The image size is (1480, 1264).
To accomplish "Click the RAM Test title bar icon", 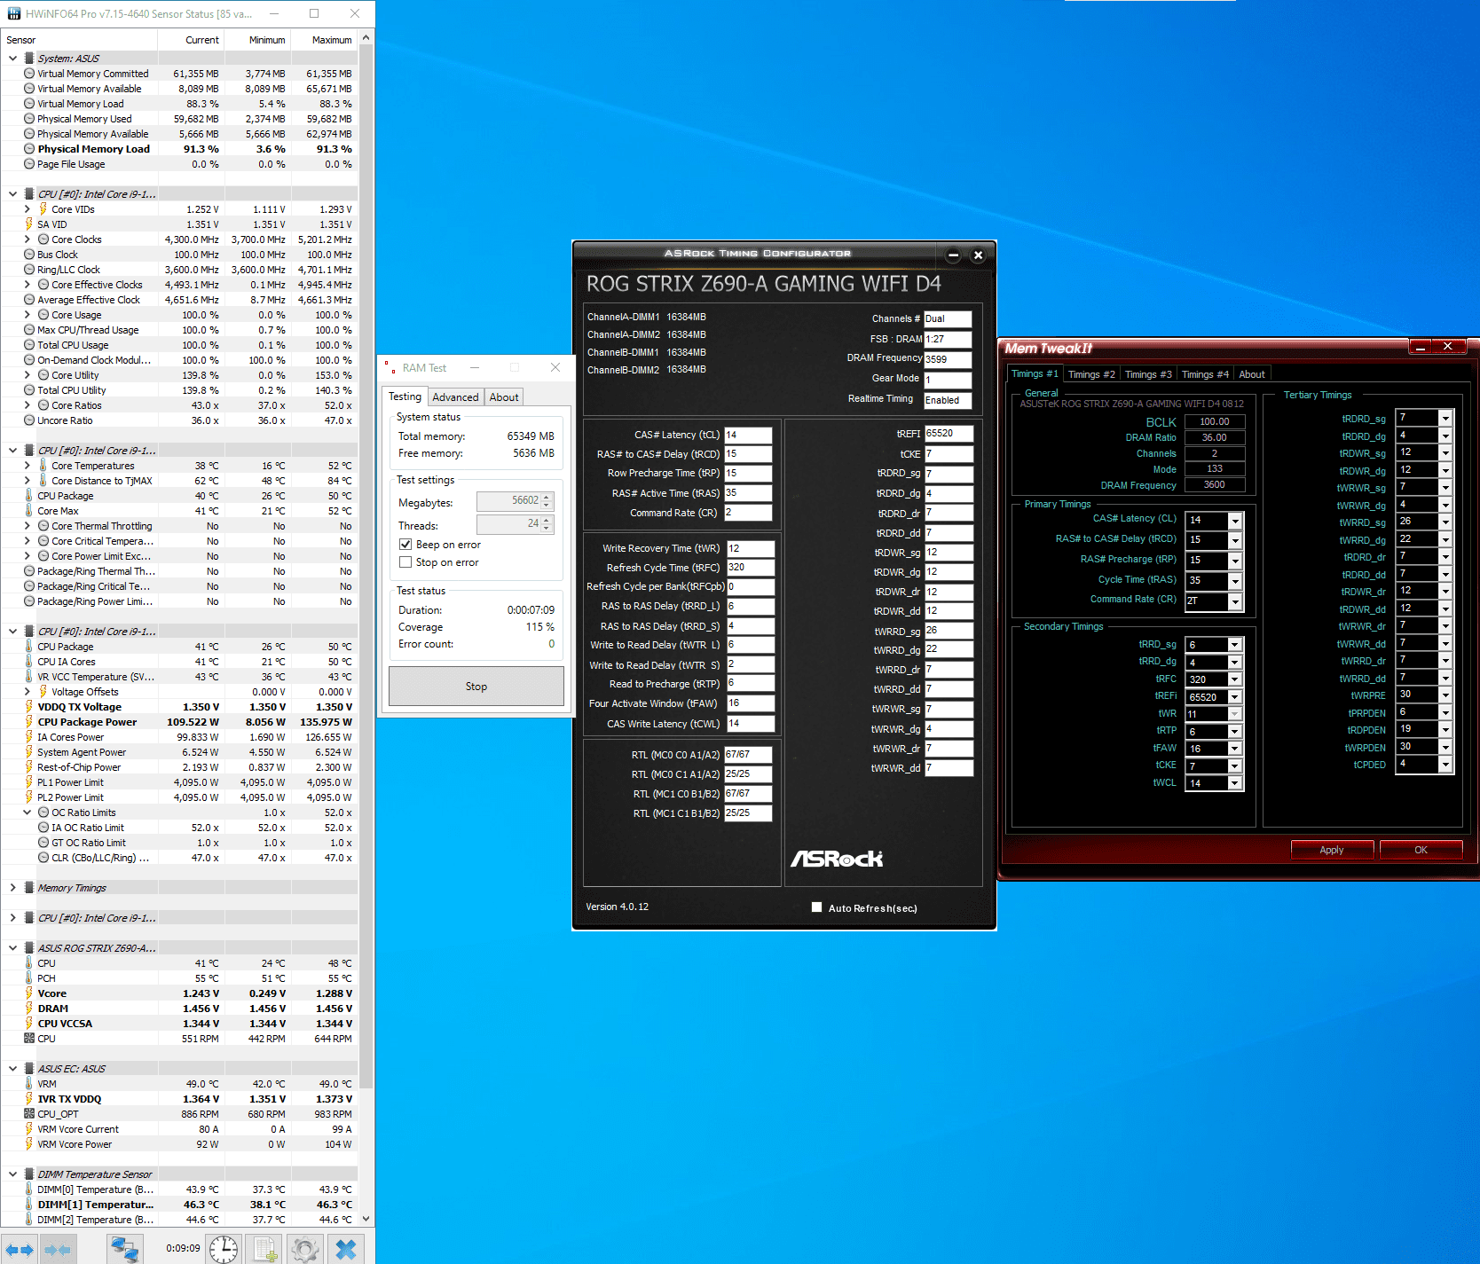I will point(390,367).
